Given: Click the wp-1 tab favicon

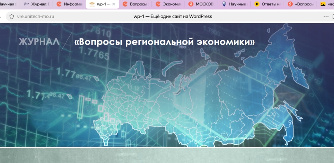Looking at the screenshot, I should click(x=92, y=4).
